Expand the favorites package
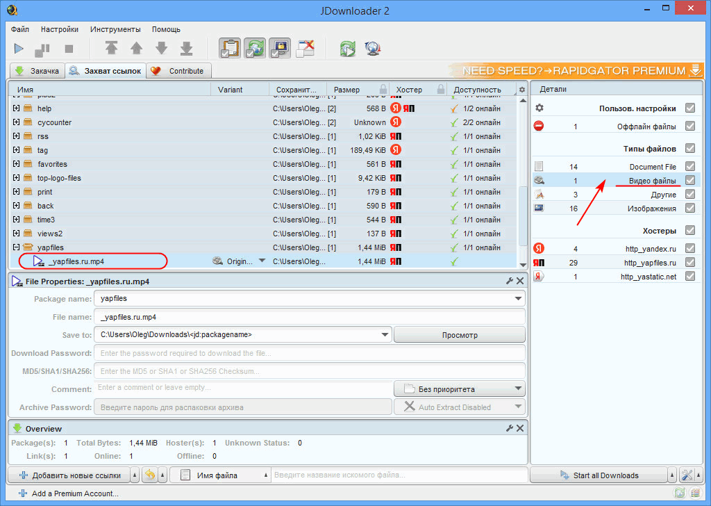This screenshot has height=506, width=711. [17, 164]
